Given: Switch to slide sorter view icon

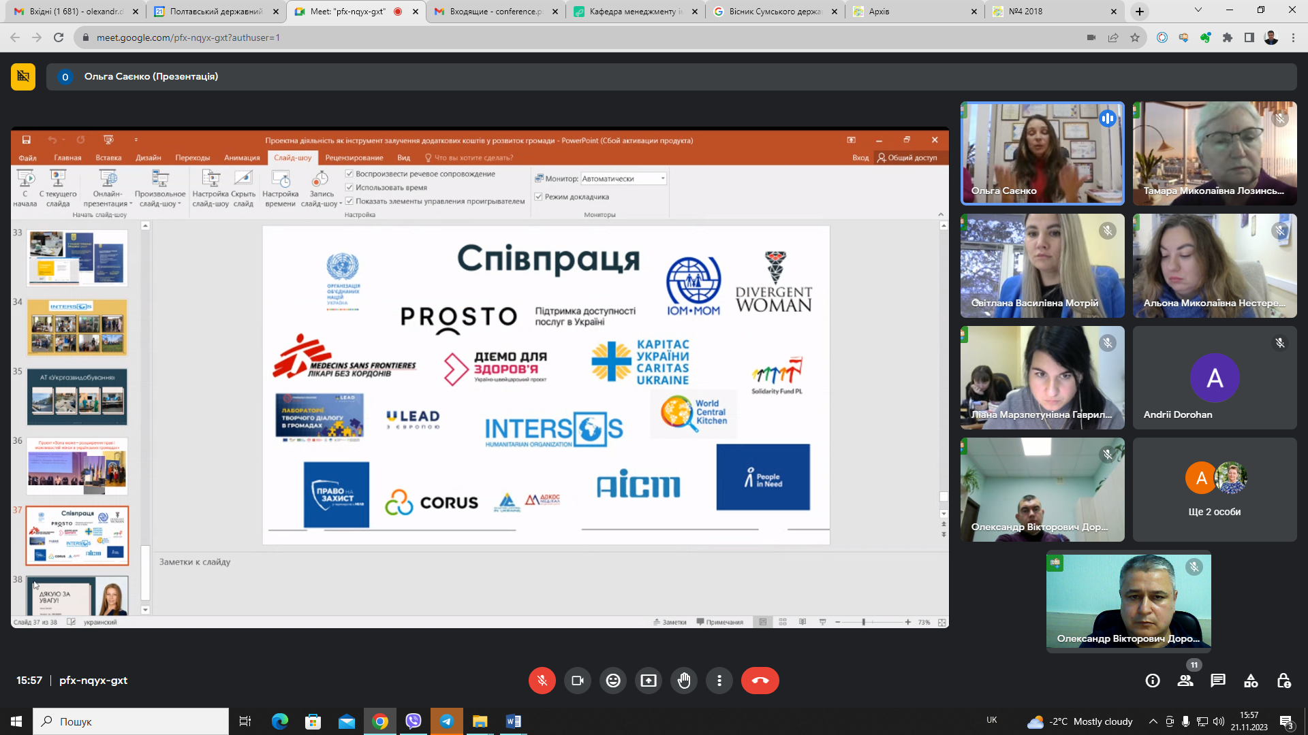Looking at the screenshot, I should pyautogui.click(x=783, y=623).
